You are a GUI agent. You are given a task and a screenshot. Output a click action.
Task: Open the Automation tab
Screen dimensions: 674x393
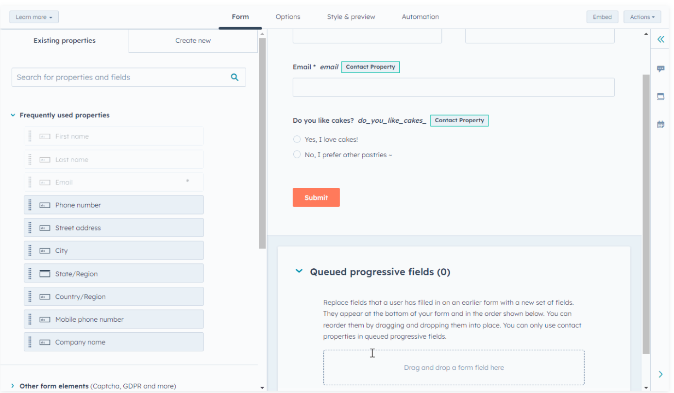point(420,16)
